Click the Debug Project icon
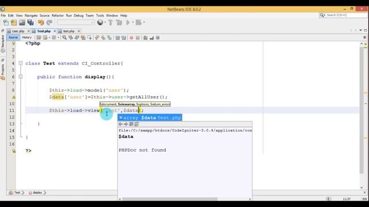Image resolution: width=369 pixels, height=207 pixels. point(138,22)
